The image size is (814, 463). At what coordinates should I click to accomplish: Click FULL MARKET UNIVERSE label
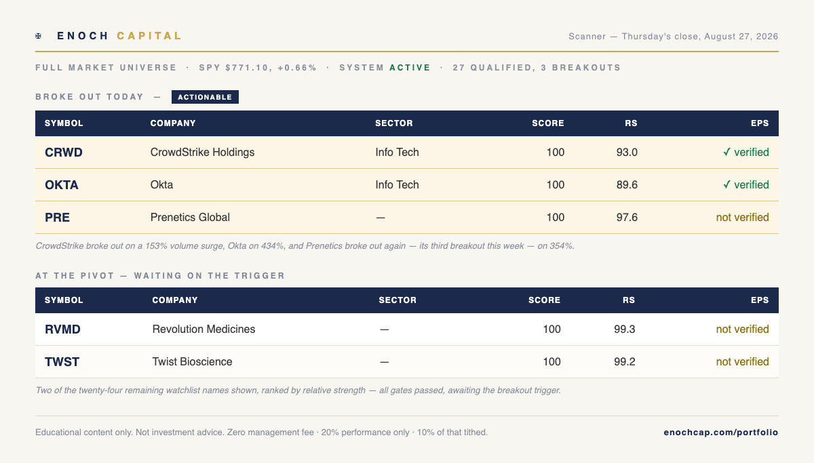pyautogui.click(x=106, y=68)
